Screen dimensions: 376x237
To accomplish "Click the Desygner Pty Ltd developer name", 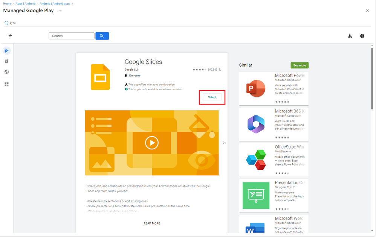I will click(x=285, y=187).
